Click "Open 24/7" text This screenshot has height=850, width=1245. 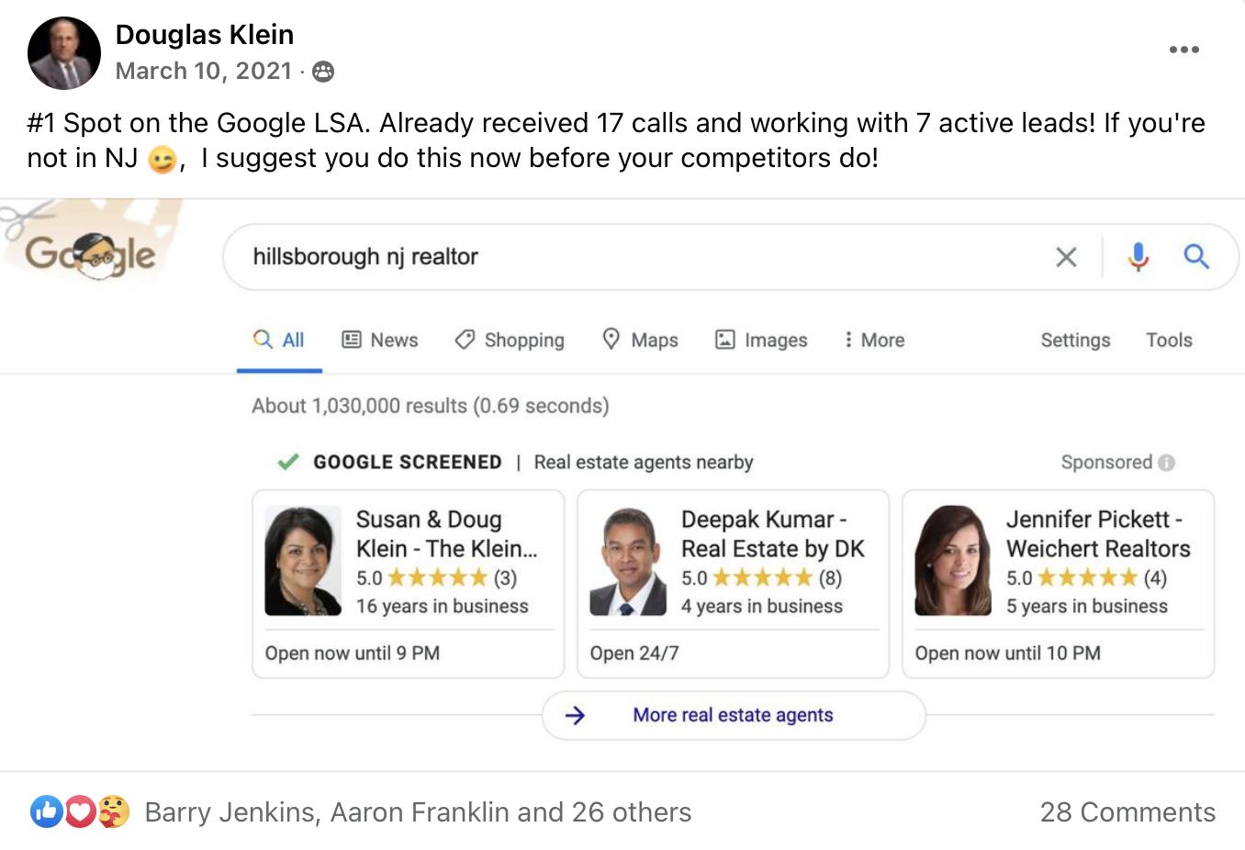pos(634,654)
